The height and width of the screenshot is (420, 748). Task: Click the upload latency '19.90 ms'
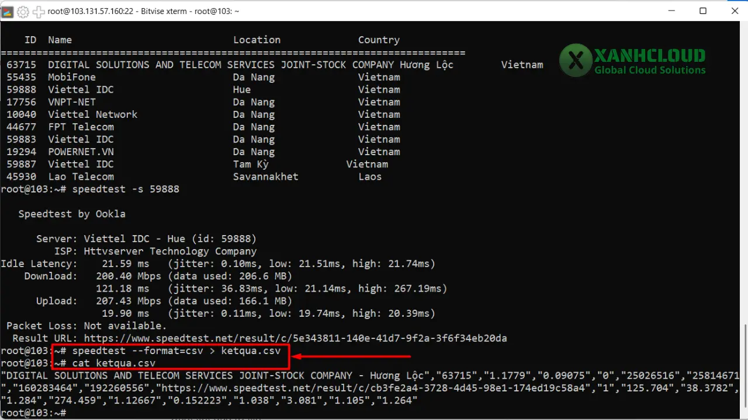pos(126,313)
